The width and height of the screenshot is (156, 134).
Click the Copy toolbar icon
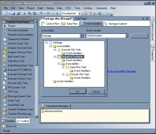pos(29,13)
